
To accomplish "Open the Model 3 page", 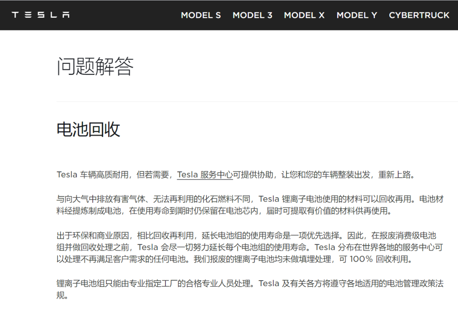I will click(252, 15).
